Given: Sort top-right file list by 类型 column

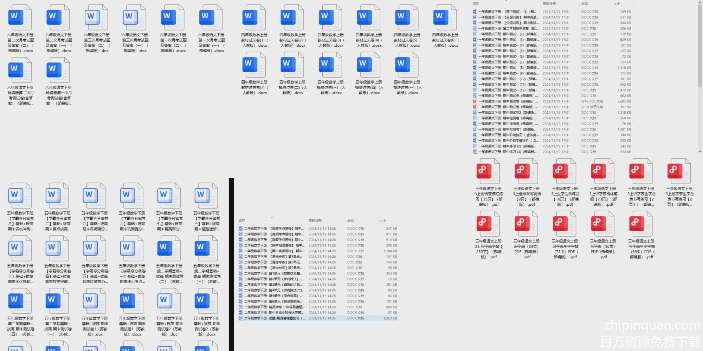Looking at the screenshot, I should click(584, 4).
